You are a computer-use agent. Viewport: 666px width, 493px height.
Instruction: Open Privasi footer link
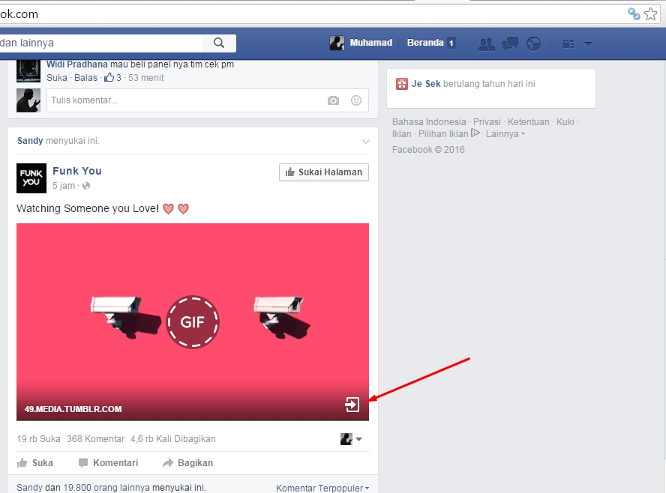point(487,122)
